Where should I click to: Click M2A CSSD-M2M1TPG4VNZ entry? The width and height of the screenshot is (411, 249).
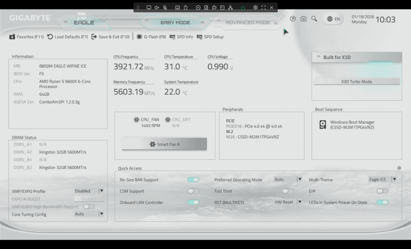[252, 137]
